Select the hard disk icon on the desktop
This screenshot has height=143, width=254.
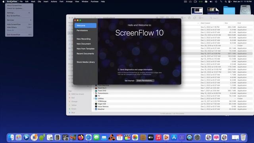[x=245, y=10]
